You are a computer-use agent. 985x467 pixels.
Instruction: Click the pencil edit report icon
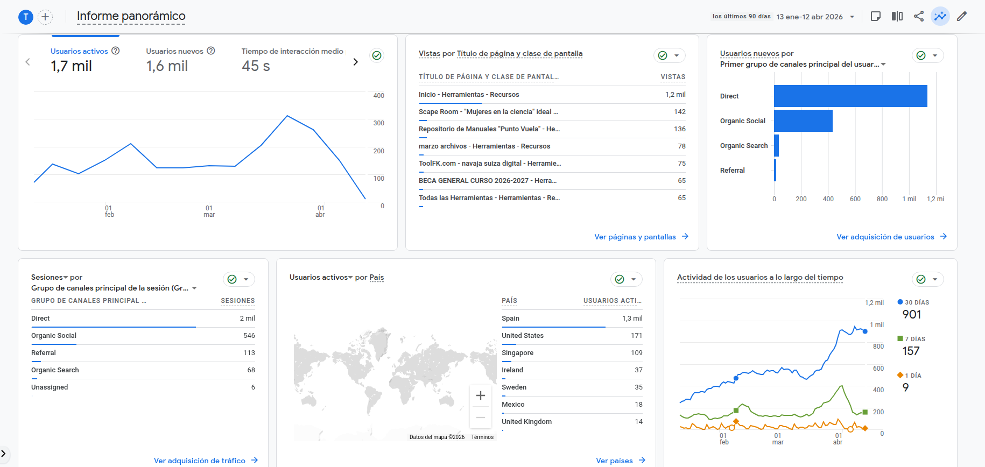click(961, 16)
